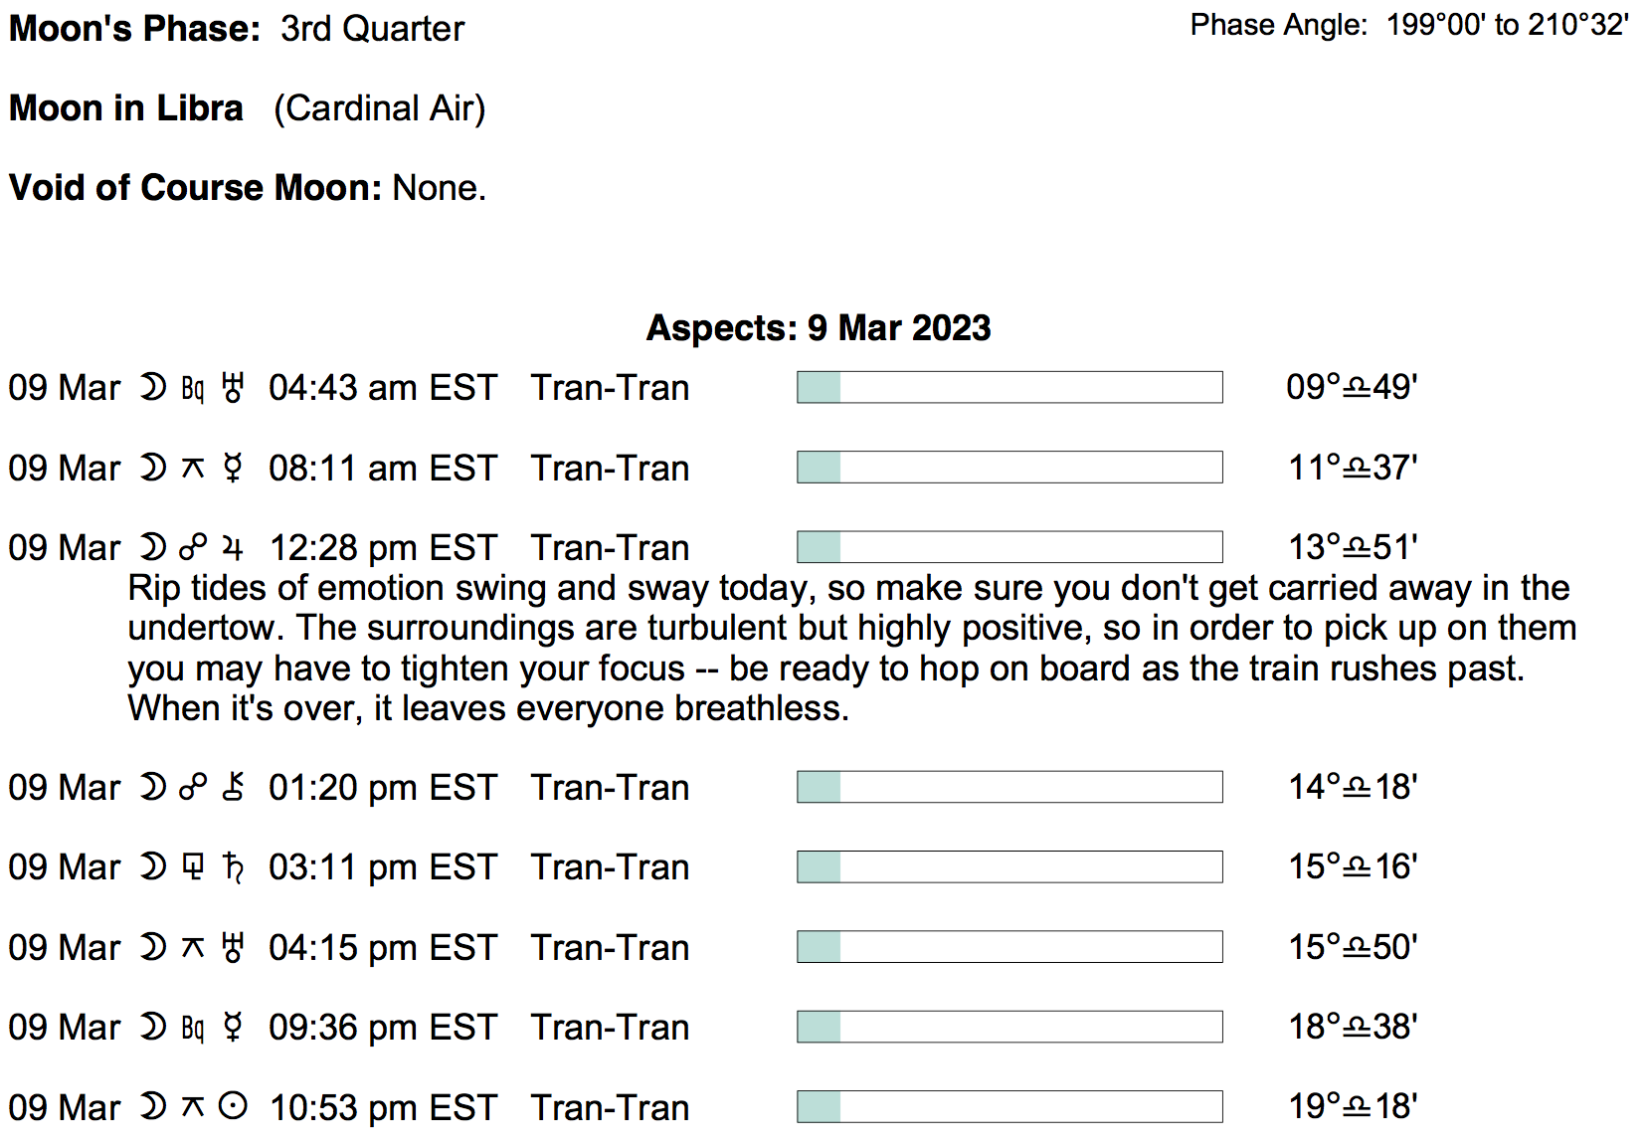The height and width of the screenshot is (1146, 1649).
Task: Click the Chiron glyph in the 01:20 pm row
Action: tap(233, 787)
